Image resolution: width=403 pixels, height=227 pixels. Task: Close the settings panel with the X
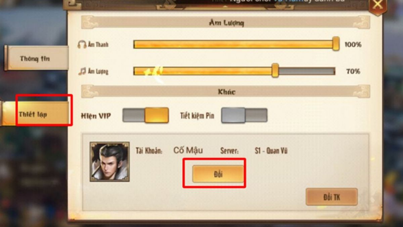(378, 5)
